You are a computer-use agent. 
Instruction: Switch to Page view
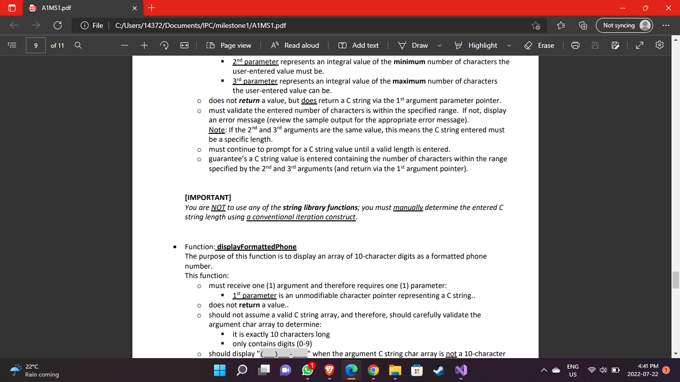coord(229,45)
